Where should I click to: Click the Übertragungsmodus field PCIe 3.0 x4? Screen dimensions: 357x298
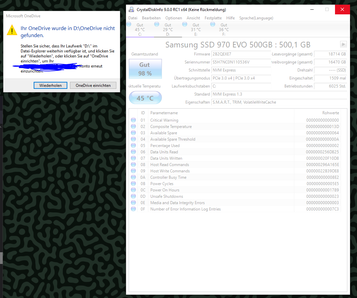(241, 78)
